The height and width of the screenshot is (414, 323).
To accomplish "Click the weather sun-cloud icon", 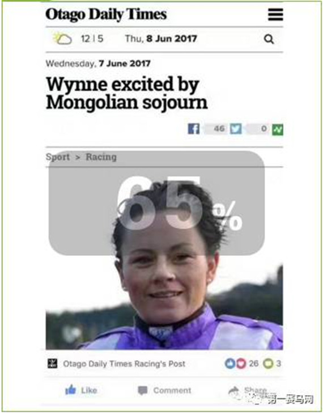I will click(62, 39).
